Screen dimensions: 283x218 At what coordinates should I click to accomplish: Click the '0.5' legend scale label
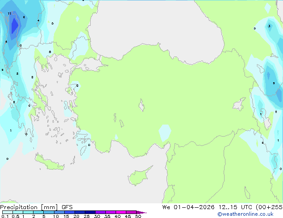pyautogui.click(x=16, y=216)
